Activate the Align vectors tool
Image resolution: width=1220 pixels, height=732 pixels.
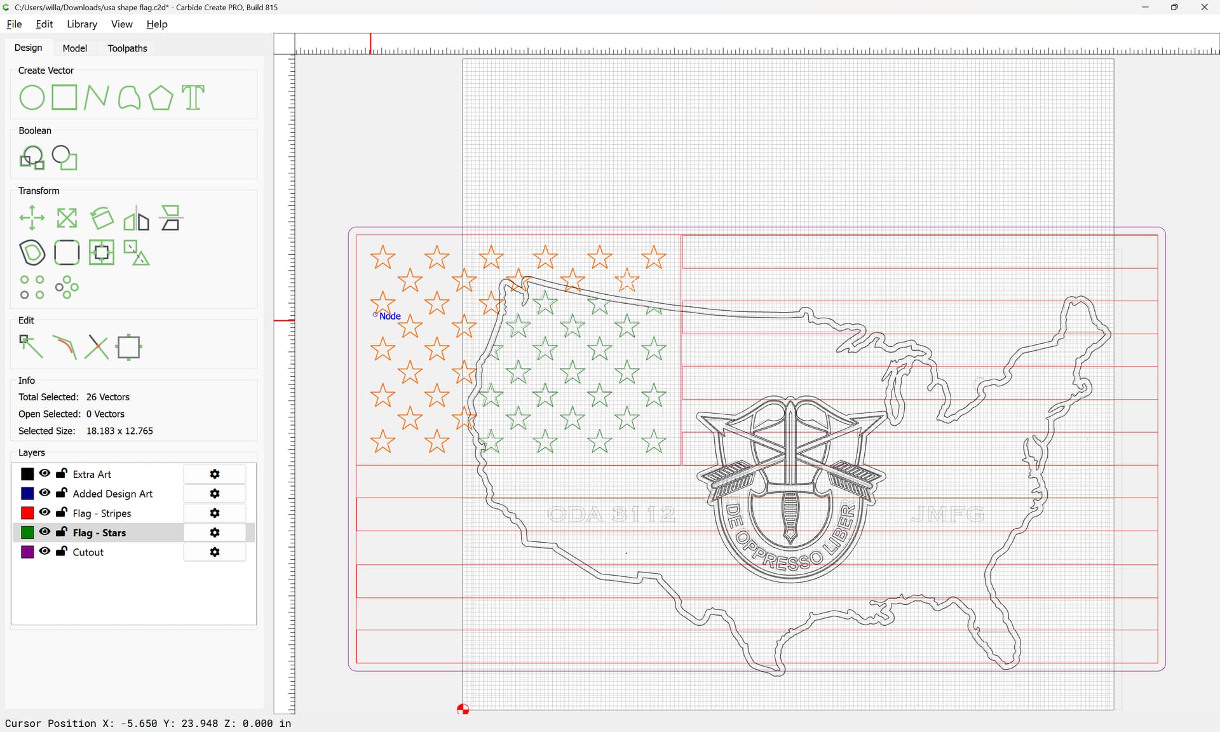[x=170, y=218]
